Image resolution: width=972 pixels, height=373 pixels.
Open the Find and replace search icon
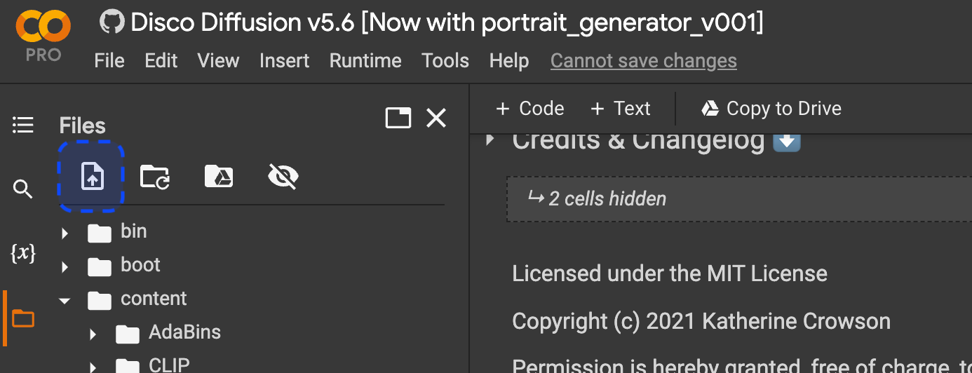pyautogui.click(x=23, y=189)
